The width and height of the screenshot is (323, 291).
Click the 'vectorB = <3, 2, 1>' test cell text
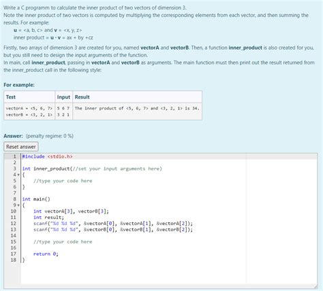pyautogui.click(x=29, y=115)
